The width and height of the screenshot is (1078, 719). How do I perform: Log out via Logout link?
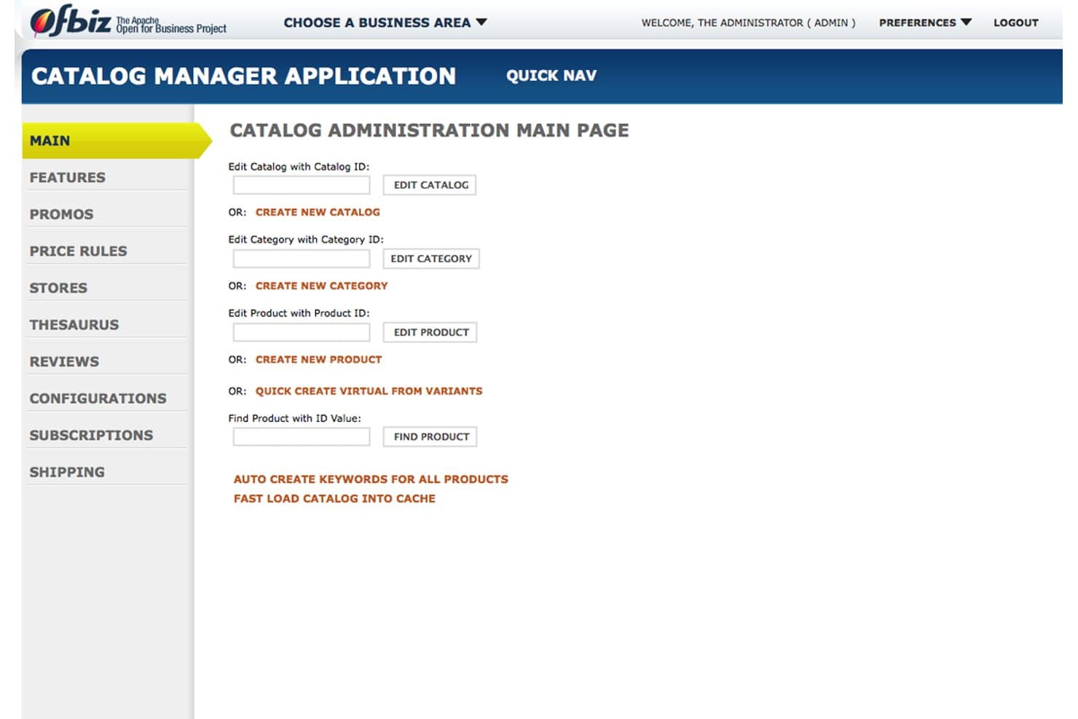1015,23
